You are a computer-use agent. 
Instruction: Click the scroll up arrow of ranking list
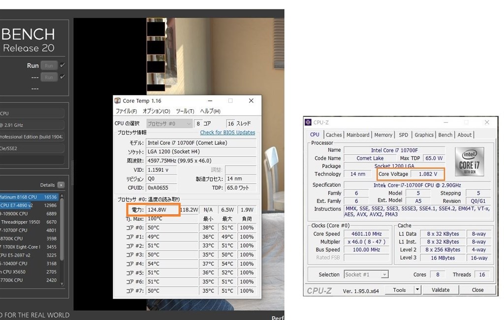(x=62, y=195)
